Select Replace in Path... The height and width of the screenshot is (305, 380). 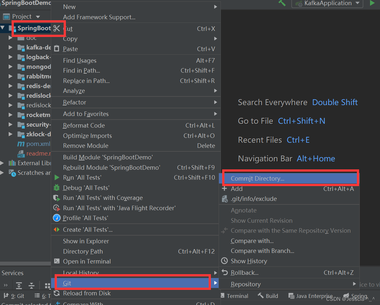click(x=136, y=81)
